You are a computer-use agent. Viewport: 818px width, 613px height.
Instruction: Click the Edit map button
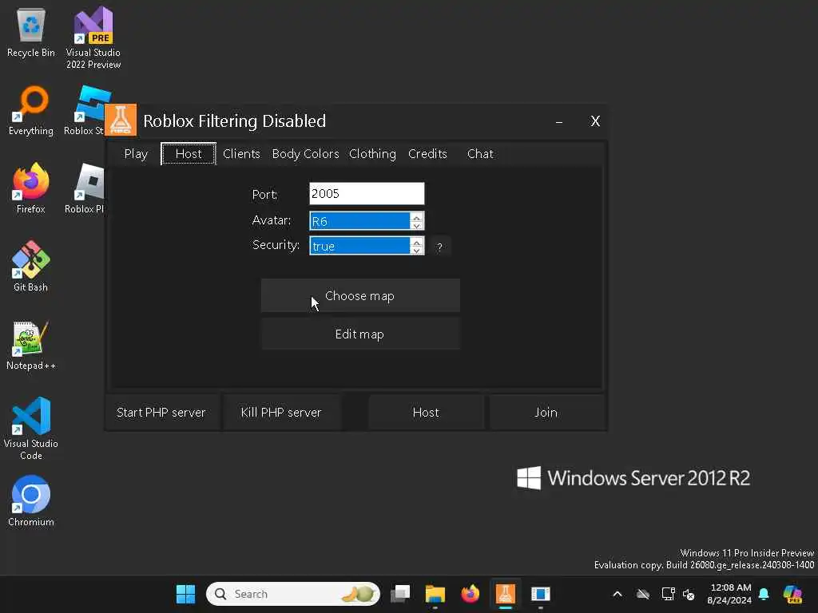[x=360, y=334]
